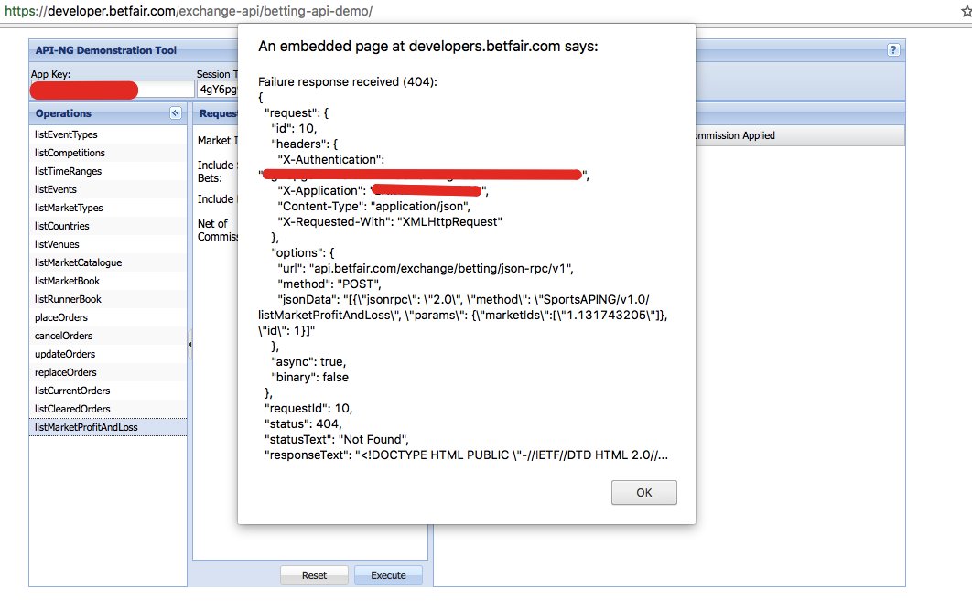
Task: Click the Reset button
Action: pyautogui.click(x=314, y=575)
